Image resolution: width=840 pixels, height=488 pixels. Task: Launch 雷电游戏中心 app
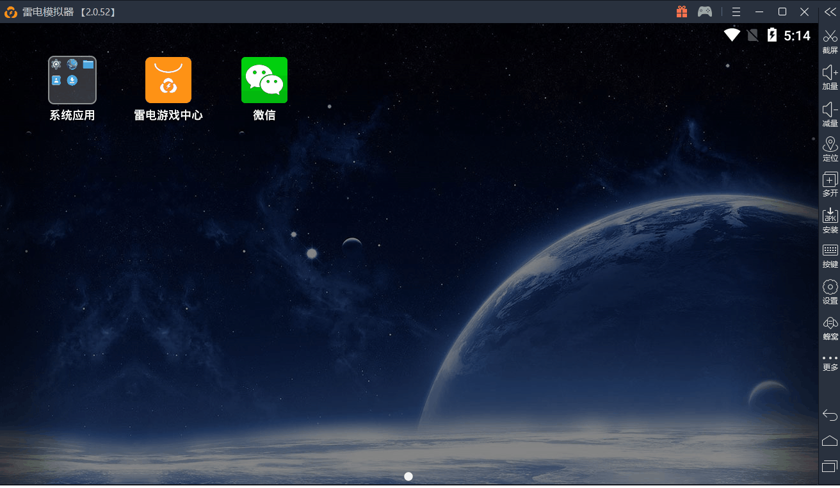168,80
